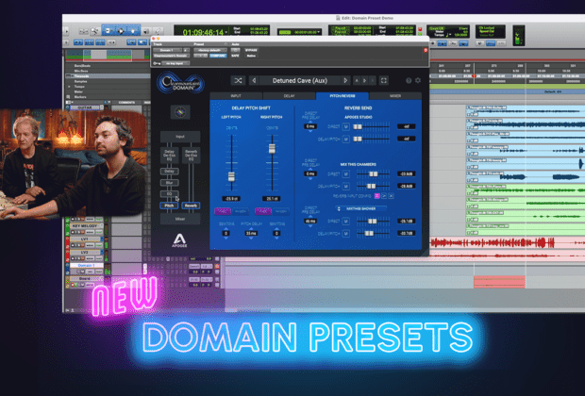The image size is (585, 396).
Task: Click the Reverb De-Ess EQ block
Action: point(191,156)
